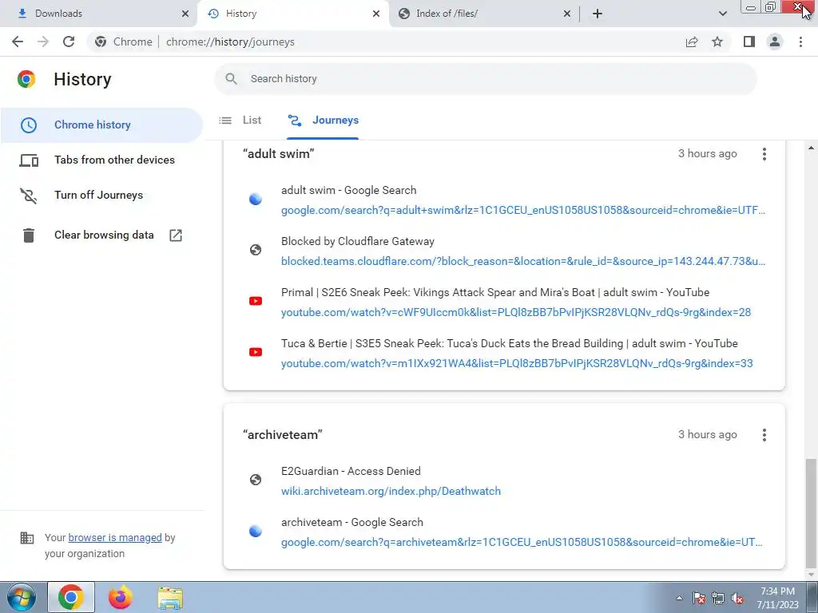Open Tabs from other devices
This screenshot has height=613, width=818.
pos(101,160)
